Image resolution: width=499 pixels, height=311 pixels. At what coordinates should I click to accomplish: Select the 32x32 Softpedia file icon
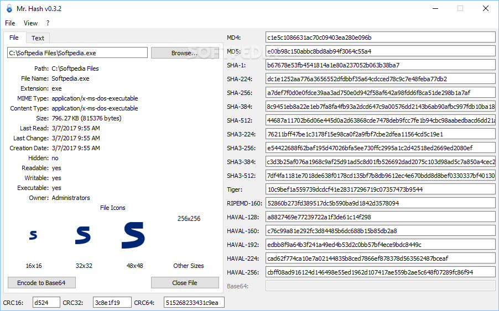point(83,235)
